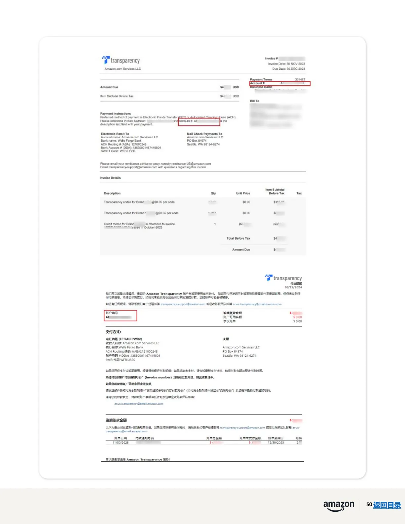Click the '账单未支付金额' column header
Screen dimensions: 405x524
[x=250, y=438]
